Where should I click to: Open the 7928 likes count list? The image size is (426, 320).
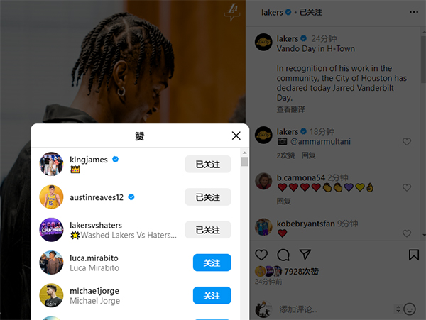pyautogui.click(x=301, y=271)
